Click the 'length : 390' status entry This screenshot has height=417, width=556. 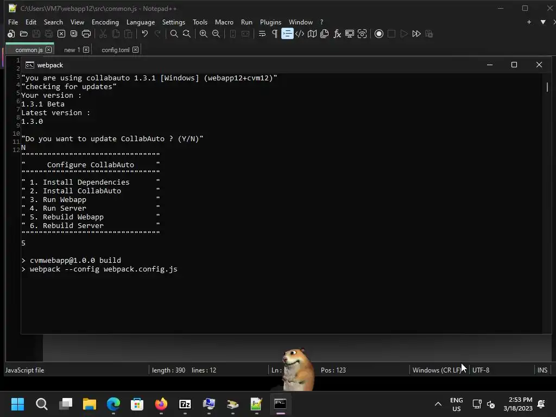(169, 370)
